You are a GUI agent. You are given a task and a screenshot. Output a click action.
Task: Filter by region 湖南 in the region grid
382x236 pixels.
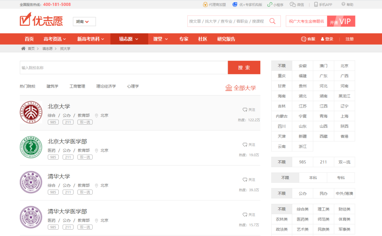tap(324, 96)
